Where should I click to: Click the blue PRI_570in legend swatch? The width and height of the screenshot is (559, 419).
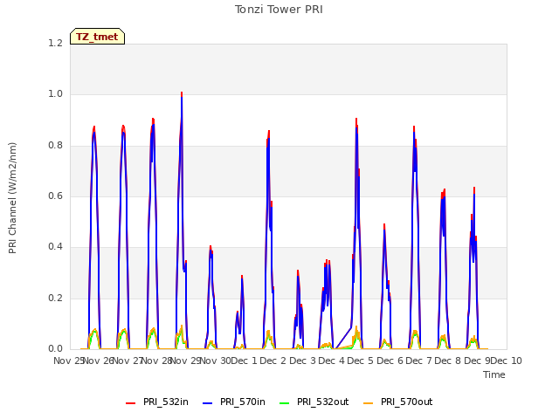point(208,402)
